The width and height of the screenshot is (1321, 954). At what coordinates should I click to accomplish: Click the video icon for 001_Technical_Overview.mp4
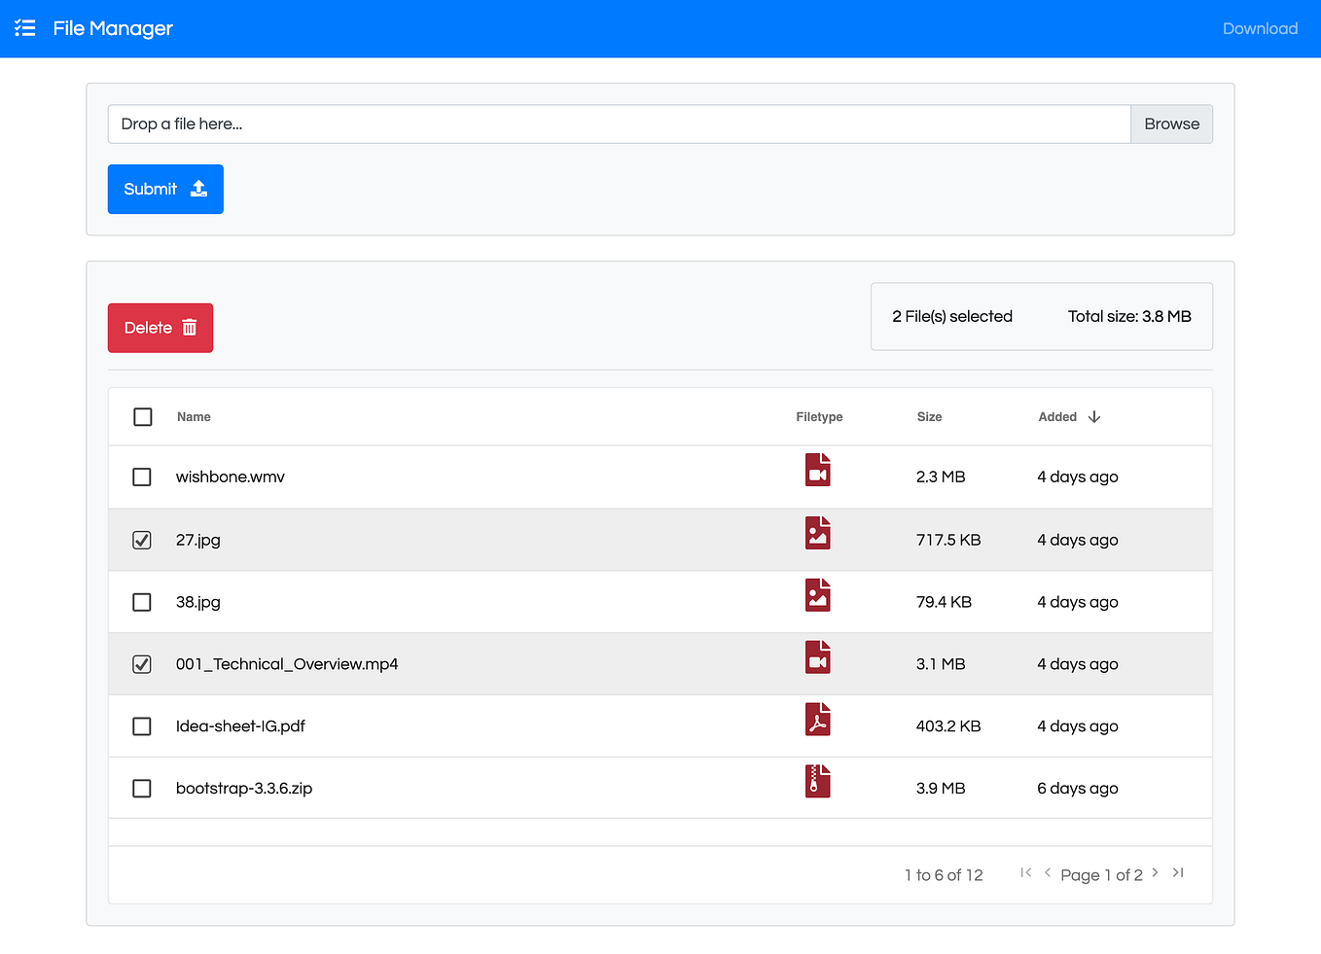click(818, 657)
